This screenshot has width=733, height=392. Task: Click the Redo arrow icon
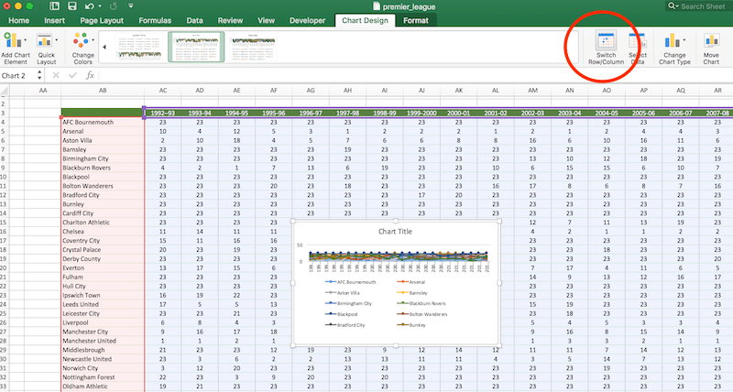click(113, 6)
